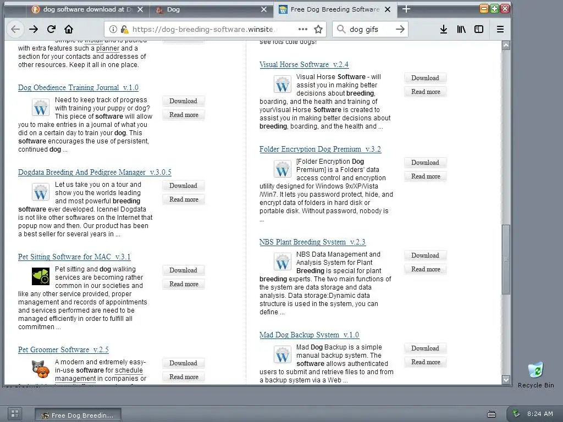Image resolution: width=563 pixels, height=422 pixels.
Task: Click the Mad Dog Backup System icon
Action: [x=282, y=354]
